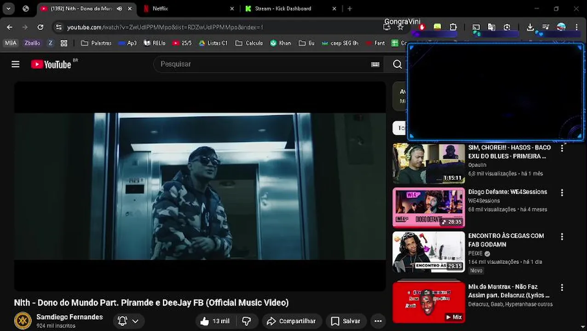Viewport: 587px width, 331px height.
Task: Open the tab search chevron dropdown
Action: (x=8, y=8)
